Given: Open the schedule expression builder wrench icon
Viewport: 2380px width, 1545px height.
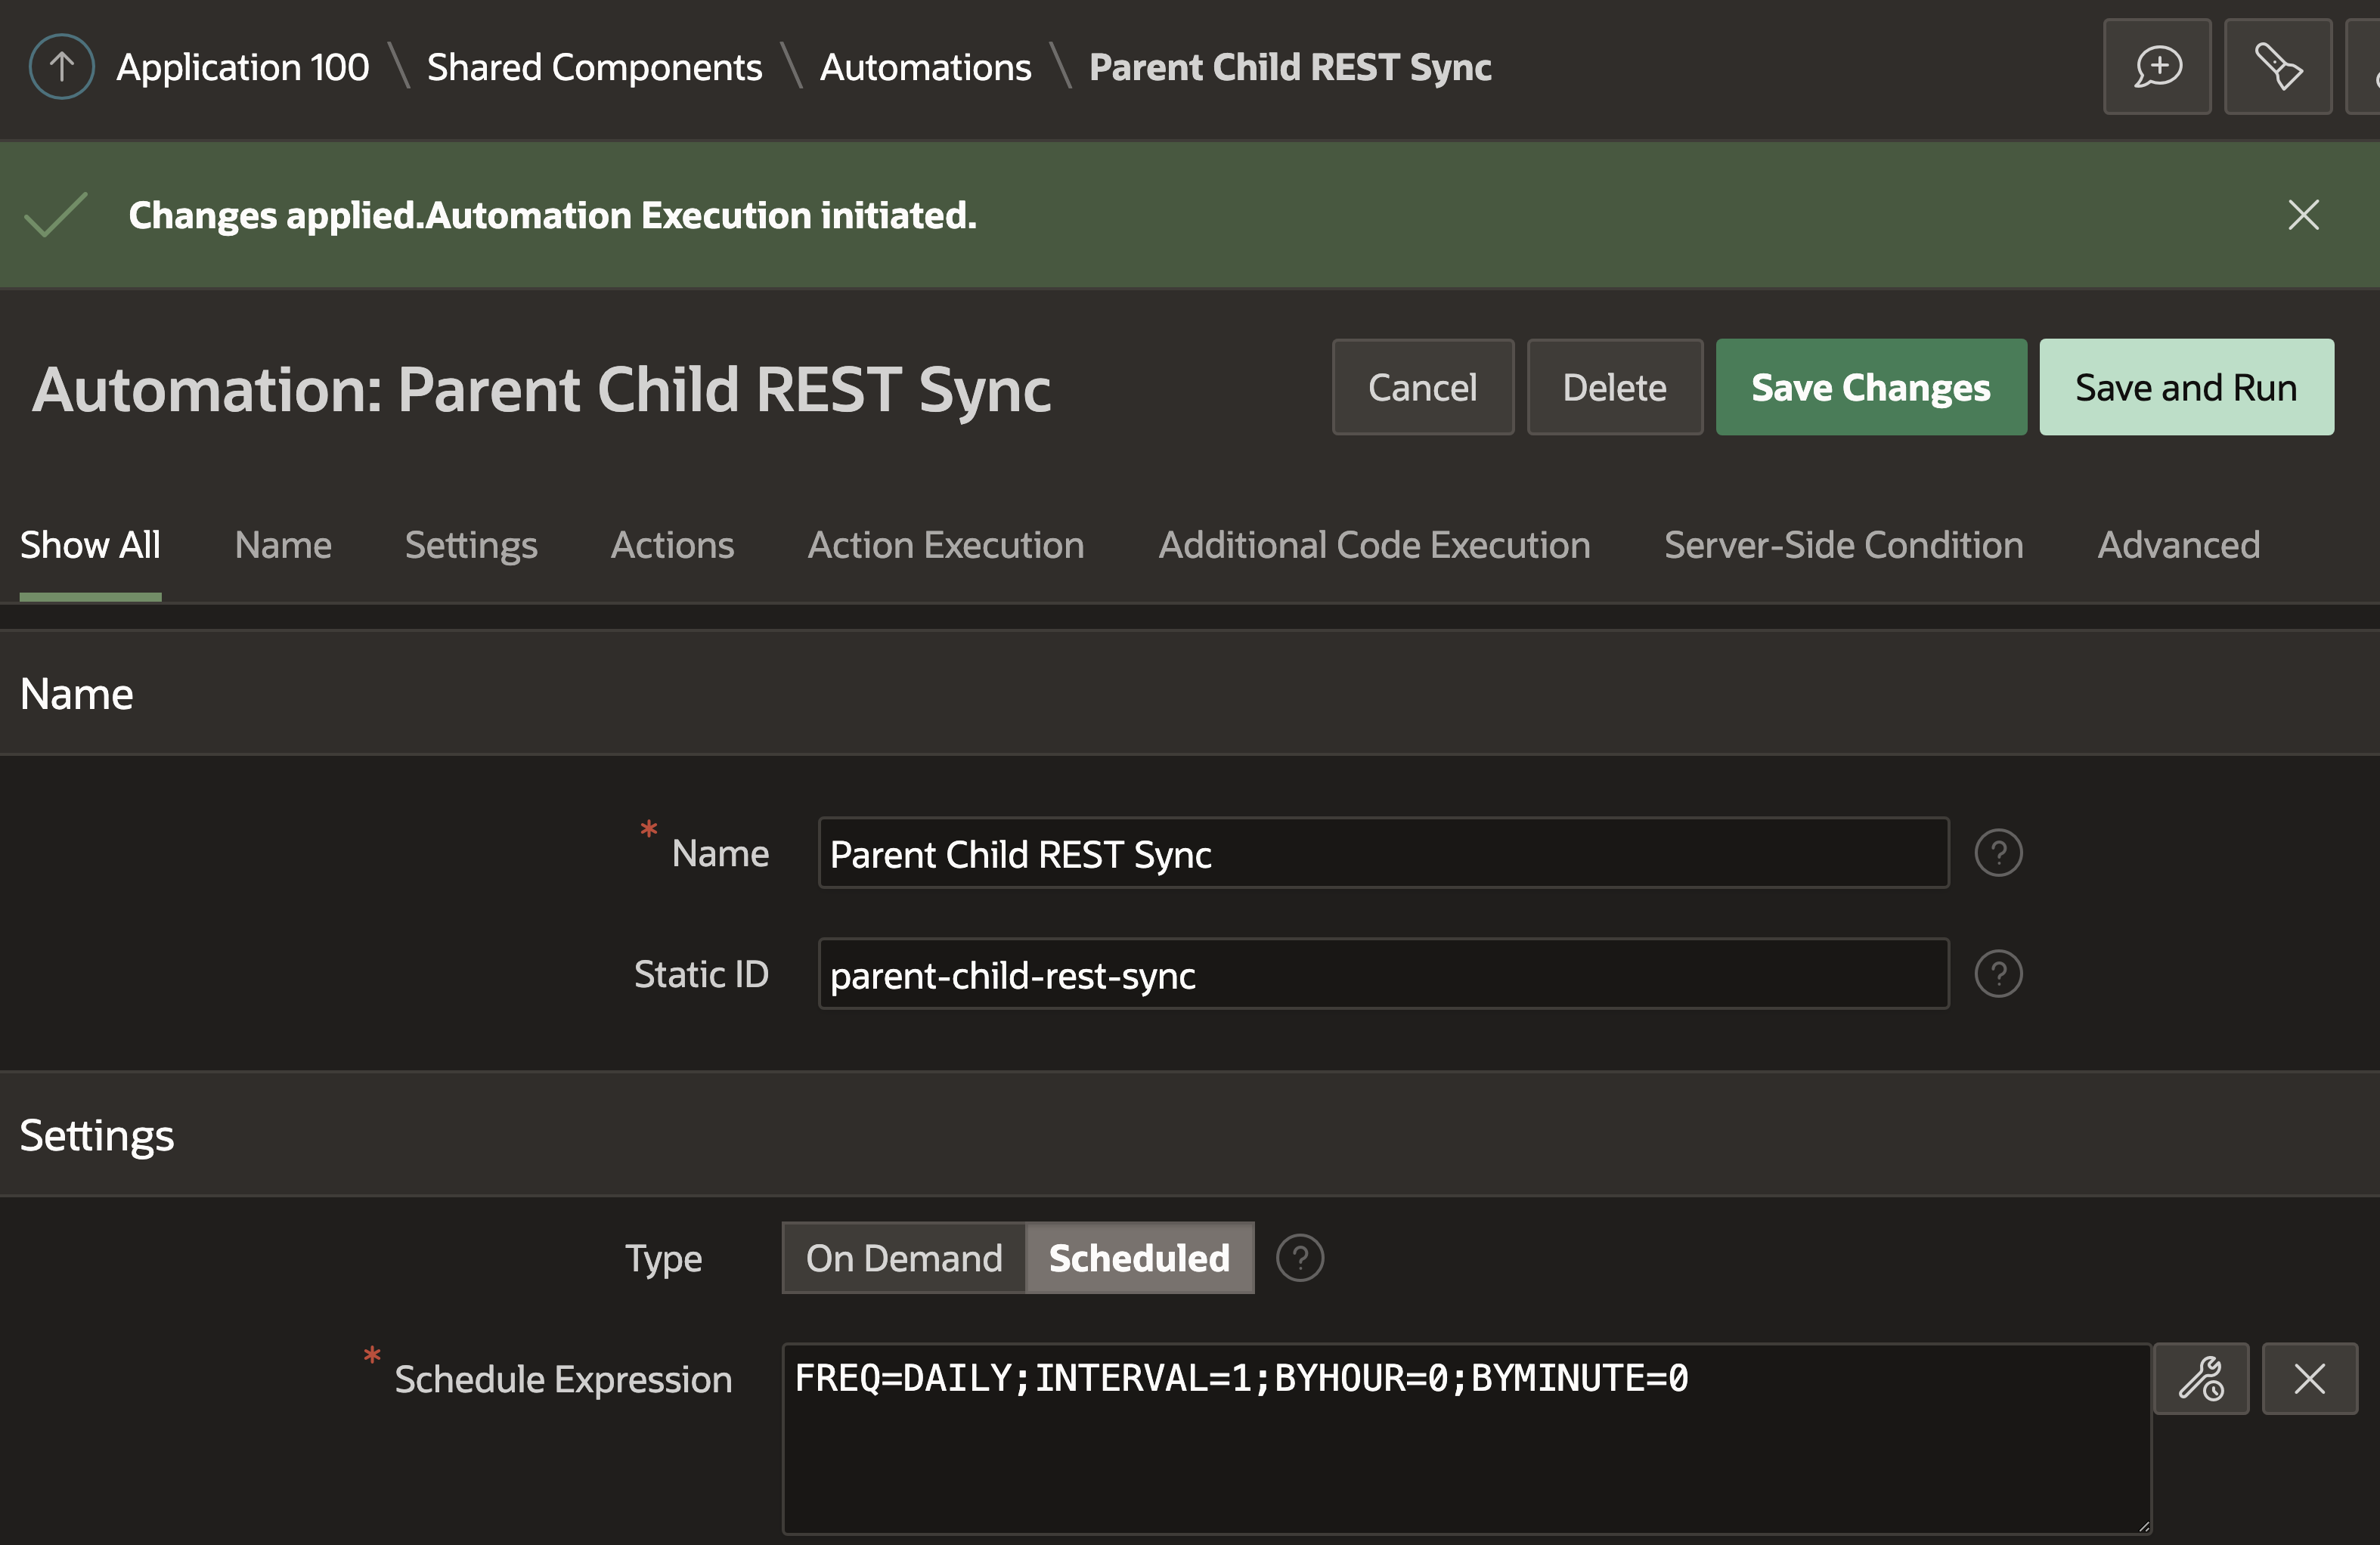Looking at the screenshot, I should pos(2200,1379).
